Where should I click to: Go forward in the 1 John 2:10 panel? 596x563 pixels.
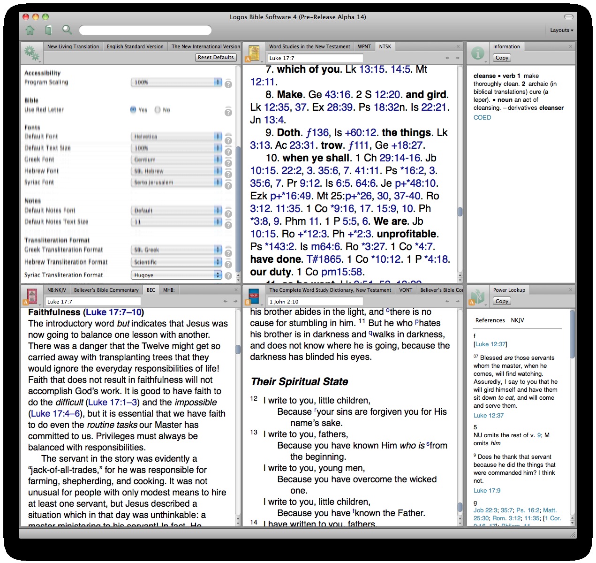[457, 301]
